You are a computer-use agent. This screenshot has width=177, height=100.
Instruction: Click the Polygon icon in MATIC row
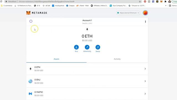[30, 94]
